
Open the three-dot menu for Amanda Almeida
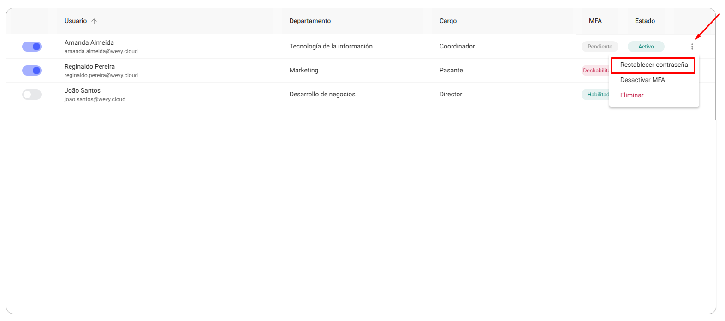[x=692, y=47]
